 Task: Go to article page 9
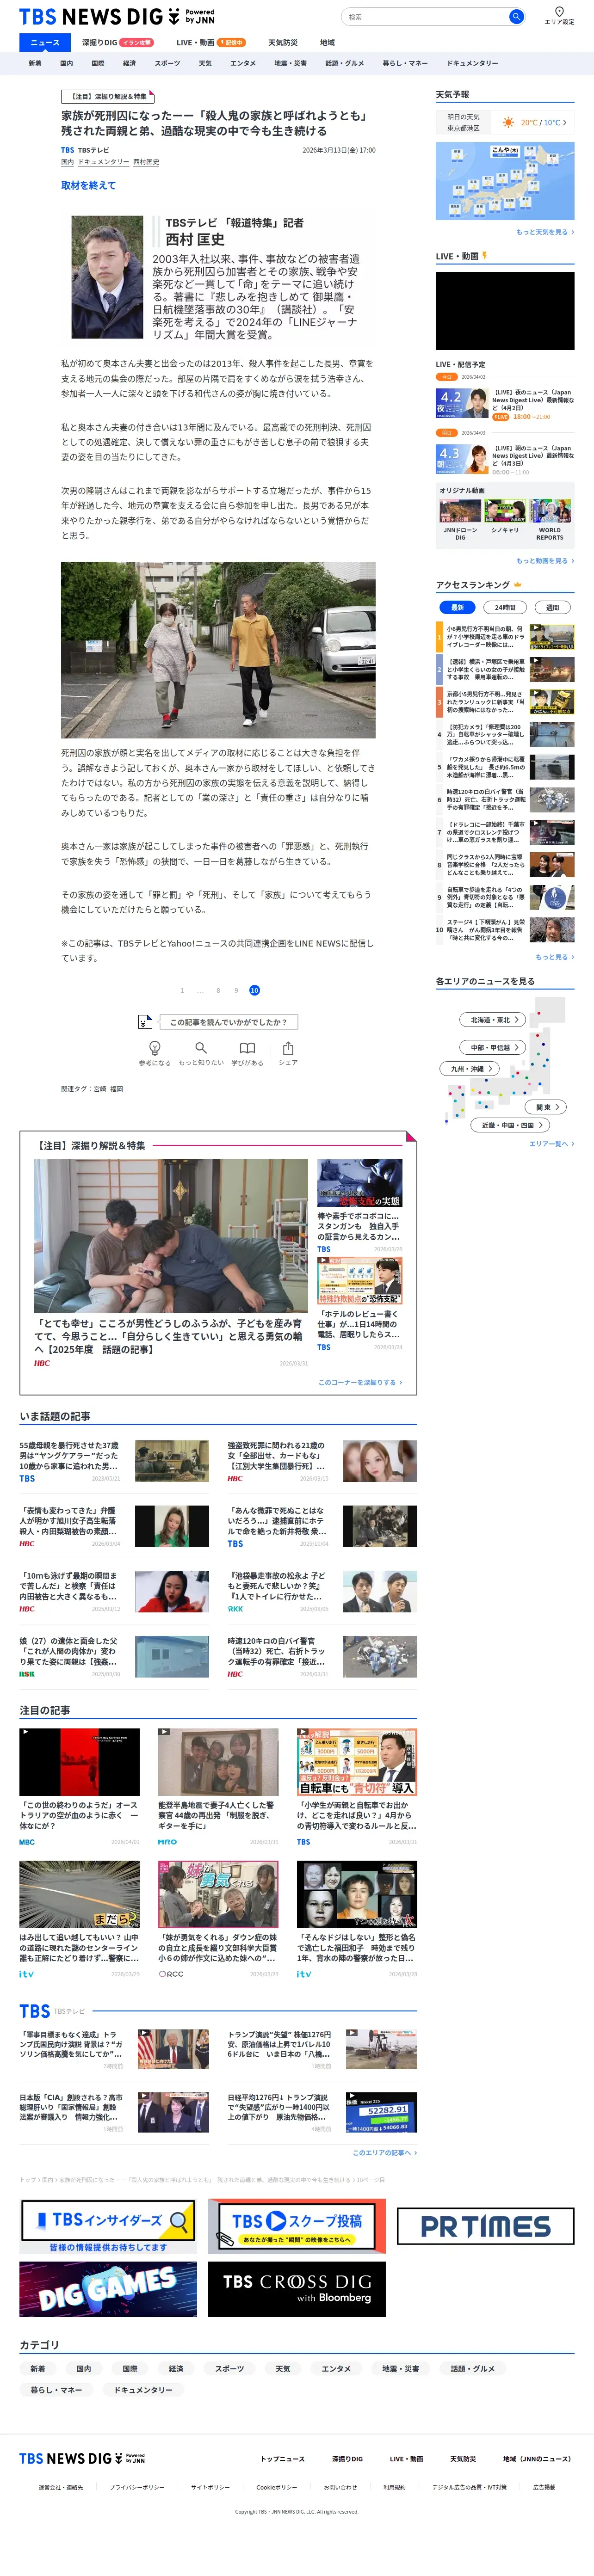236,990
